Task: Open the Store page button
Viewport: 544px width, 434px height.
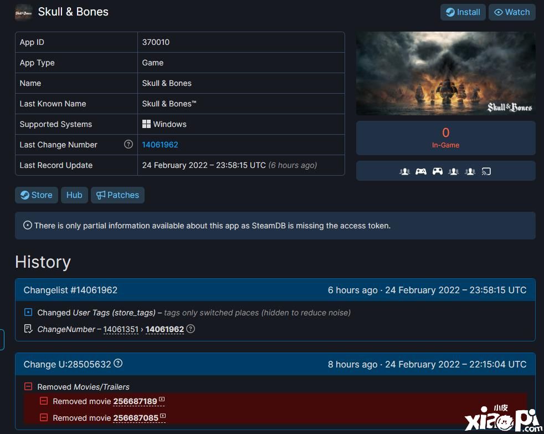Action: point(37,195)
